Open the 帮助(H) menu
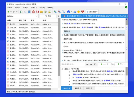Image resolution: width=134 pixels, height=97 pixels. pyautogui.click(x=50, y=8)
